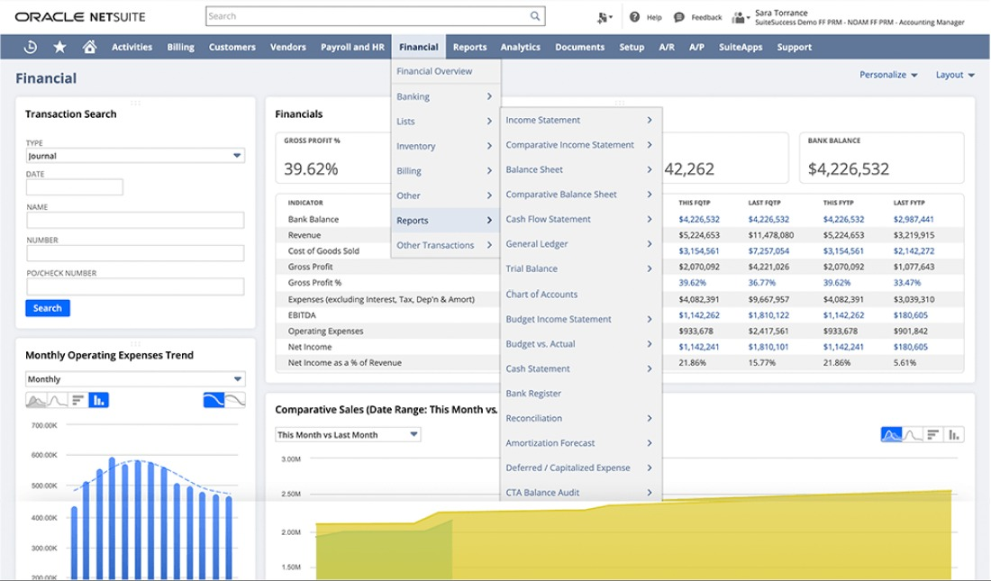Click the Search button in Transaction Search

(47, 307)
